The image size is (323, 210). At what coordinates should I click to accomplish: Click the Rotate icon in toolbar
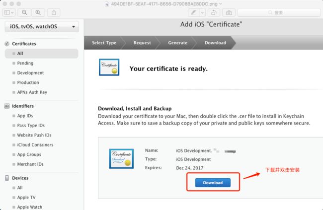click(x=214, y=12)
